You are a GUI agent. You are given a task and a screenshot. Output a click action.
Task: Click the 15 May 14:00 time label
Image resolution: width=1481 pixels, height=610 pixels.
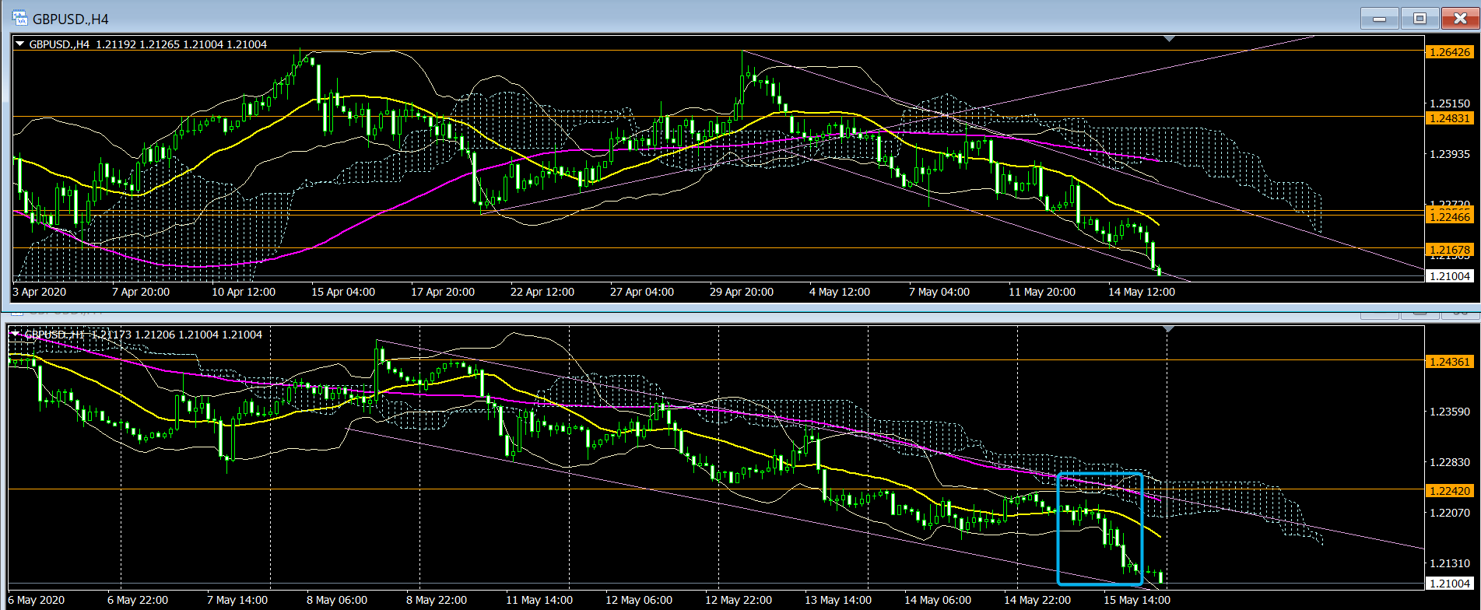(x=1137, y=600)
